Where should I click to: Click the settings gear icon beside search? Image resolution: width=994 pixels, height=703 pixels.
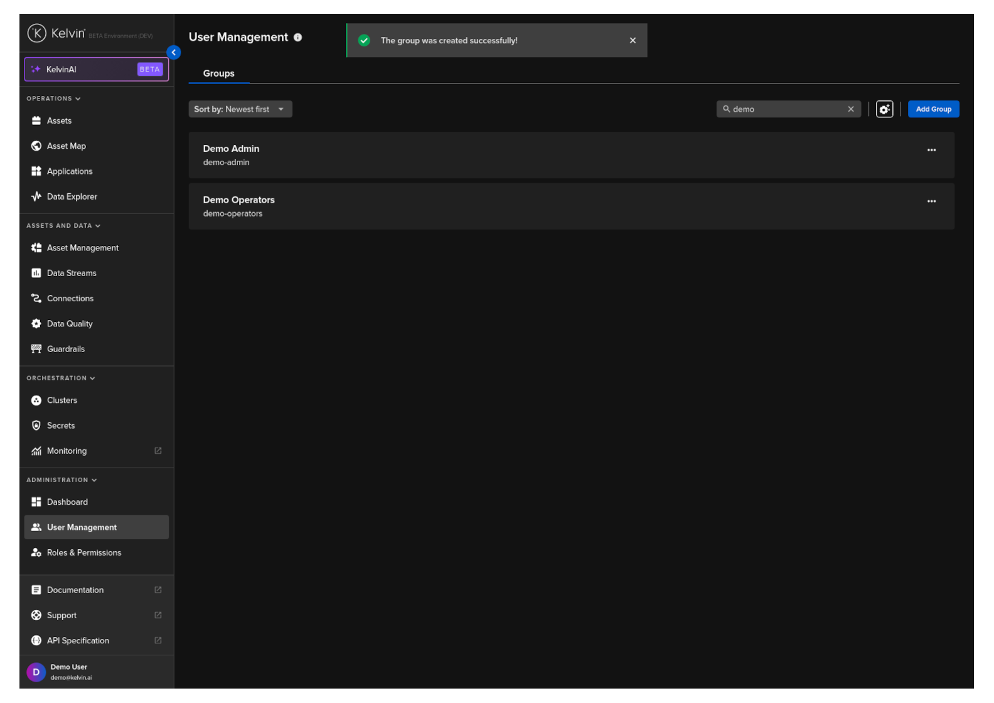[x=884, y=109]
